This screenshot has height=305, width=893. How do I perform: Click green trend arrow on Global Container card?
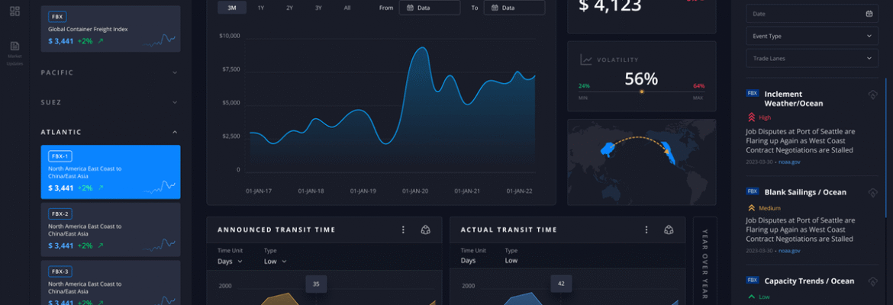coord(100,41)
